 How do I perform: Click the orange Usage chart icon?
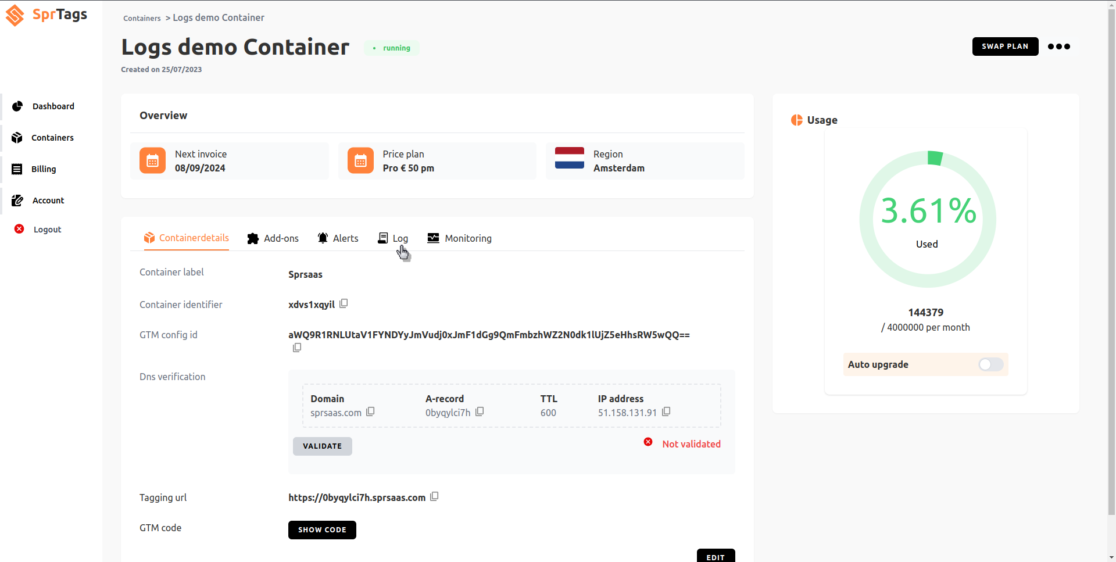[797, 120]
